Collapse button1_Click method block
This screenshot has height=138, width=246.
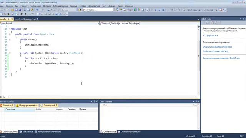click(x=10, y=53)
